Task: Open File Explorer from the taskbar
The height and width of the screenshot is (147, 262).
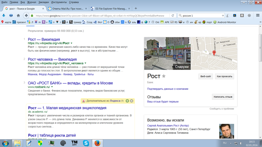Action: (17, 143)
